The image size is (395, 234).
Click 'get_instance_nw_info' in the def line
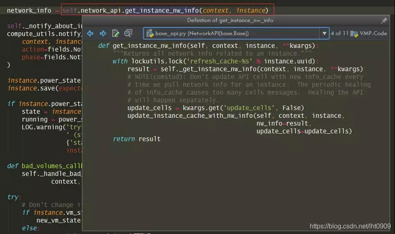[x=150, y=46]
